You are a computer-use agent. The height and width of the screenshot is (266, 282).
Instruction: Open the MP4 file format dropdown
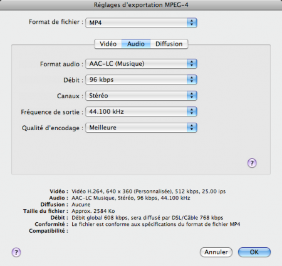(x=141, y=23)
